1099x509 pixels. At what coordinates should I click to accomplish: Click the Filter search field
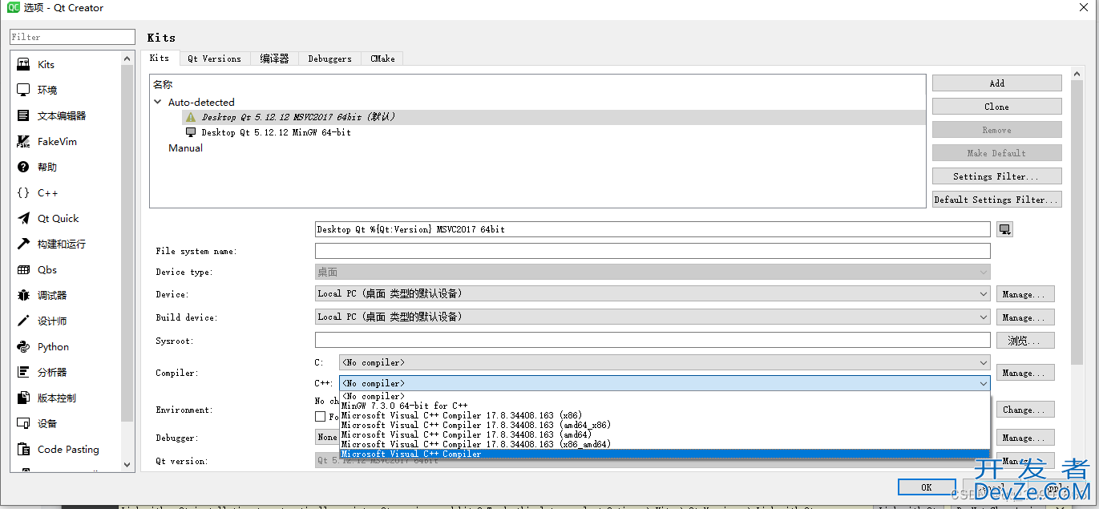pyautogui.click(x=72, y=37)
